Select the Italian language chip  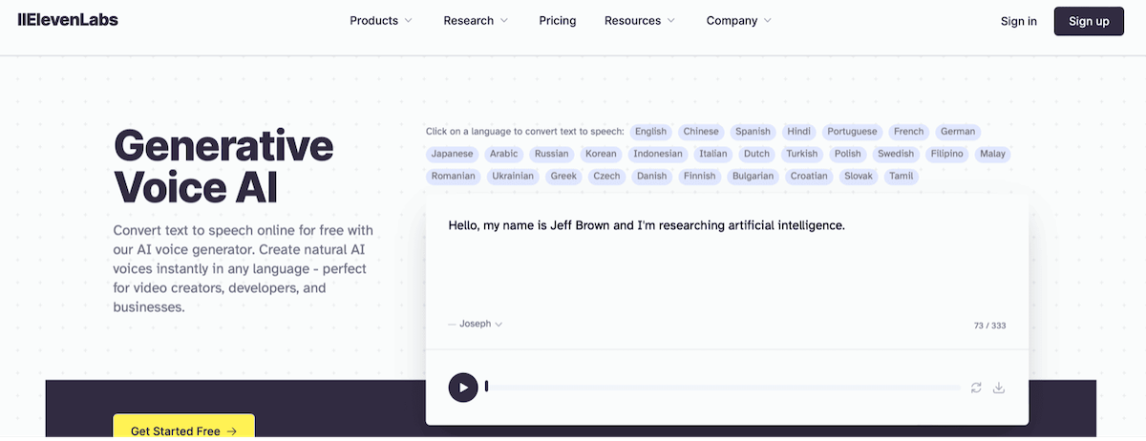pos(712,154)
